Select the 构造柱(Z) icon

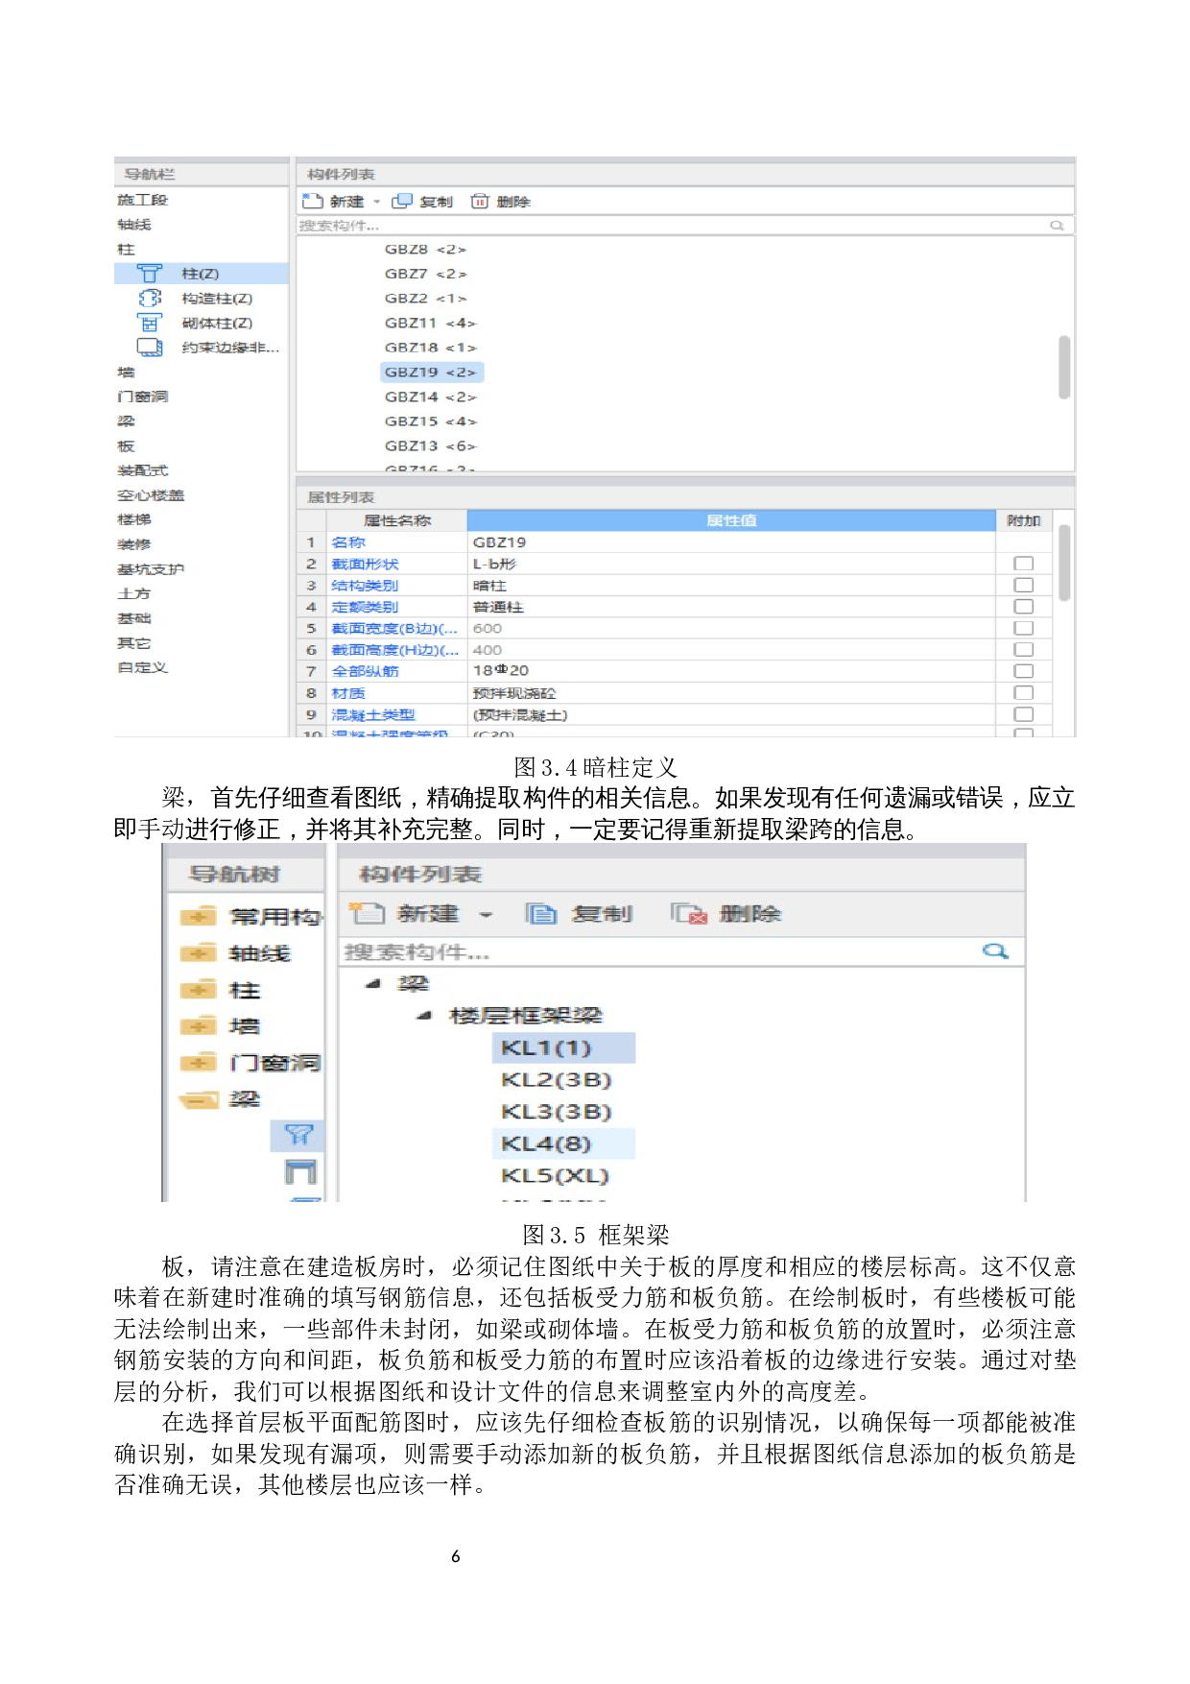tap(150, 299)
